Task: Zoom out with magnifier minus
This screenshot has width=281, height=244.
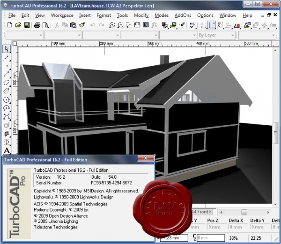Action: [x=120, y=25]
